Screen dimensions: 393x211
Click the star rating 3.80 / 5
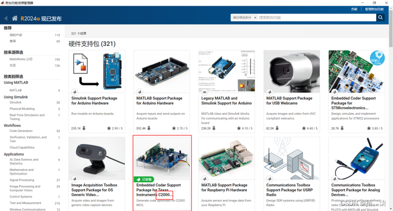coord(375,128)
